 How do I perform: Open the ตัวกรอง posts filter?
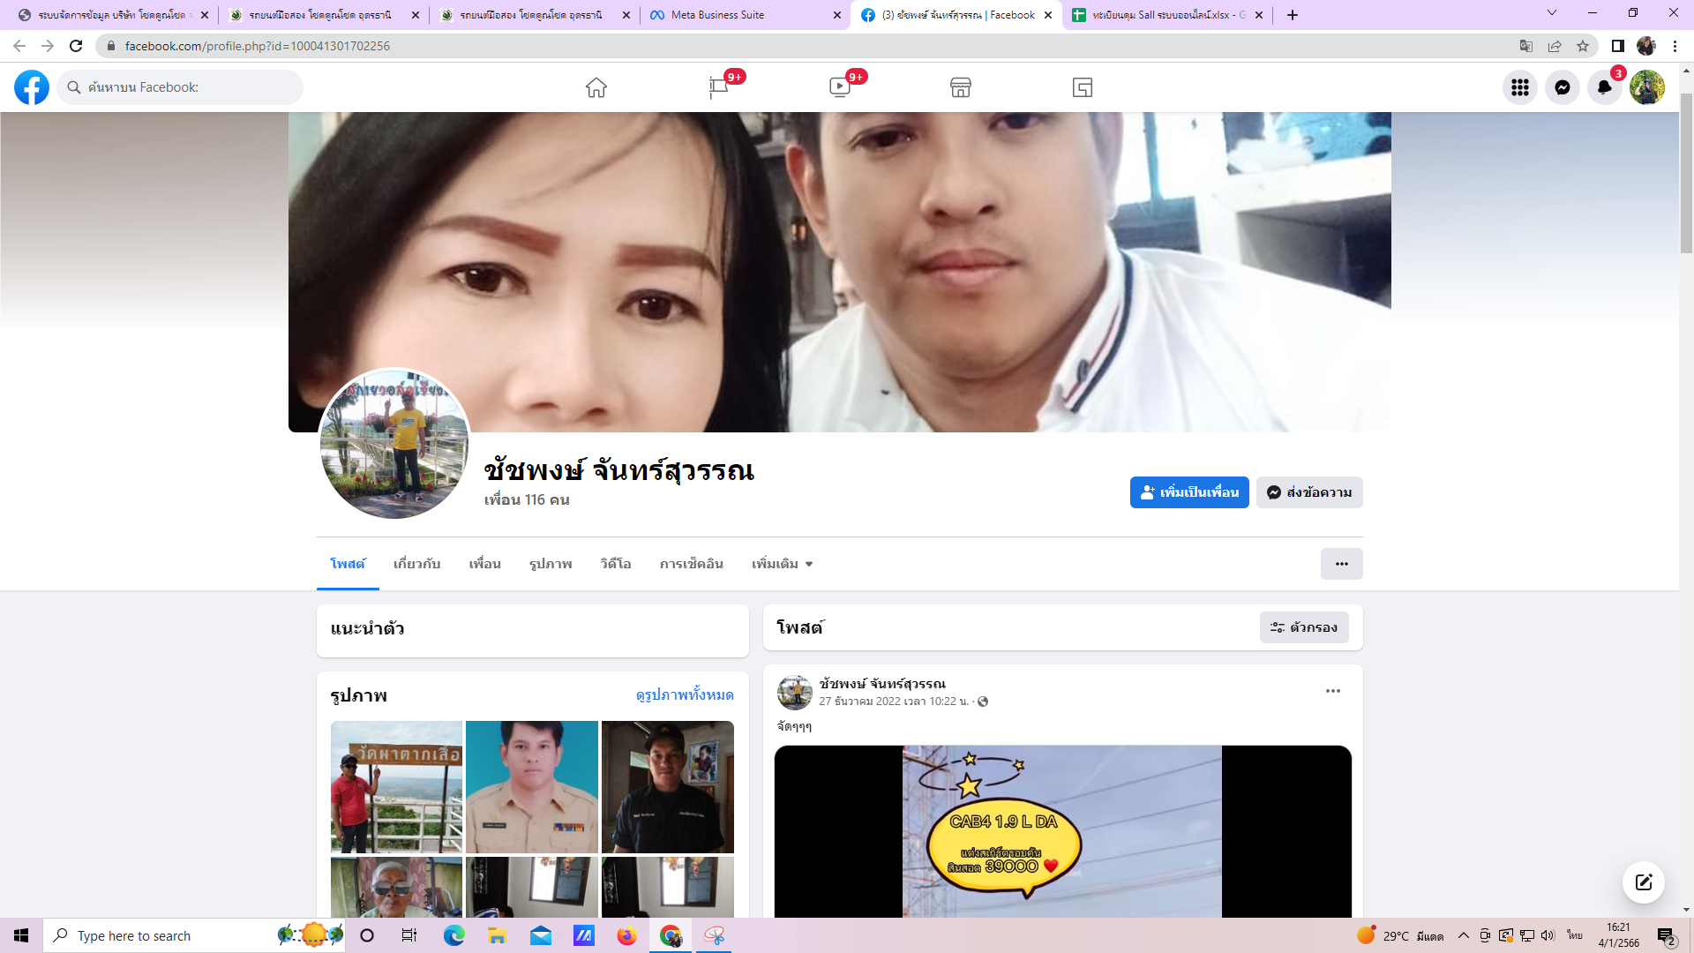tap(1304, 627)
